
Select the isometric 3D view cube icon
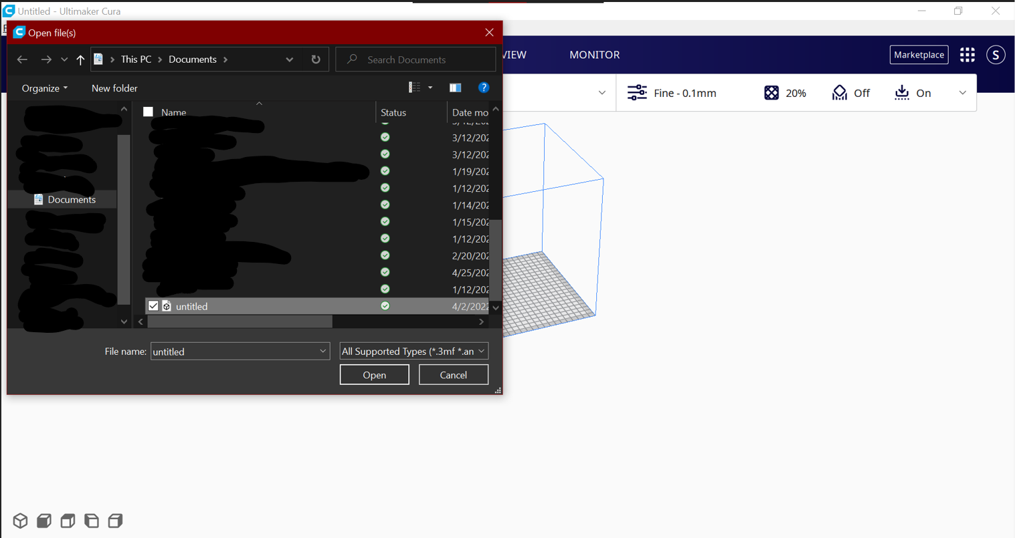pyautogui.click(x=19, y=521)
